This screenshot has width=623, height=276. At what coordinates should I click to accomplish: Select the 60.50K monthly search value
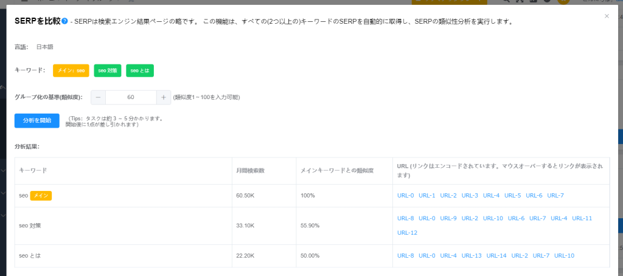[246, 196]
